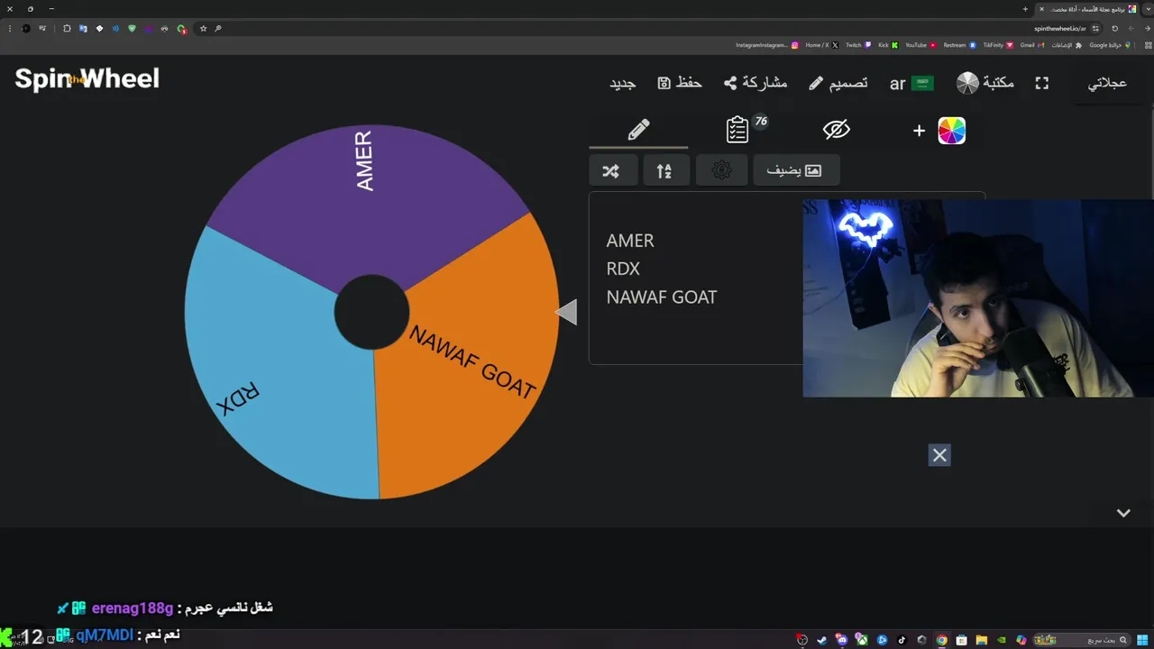Open the Gmail bookmark

[1032, 45]
